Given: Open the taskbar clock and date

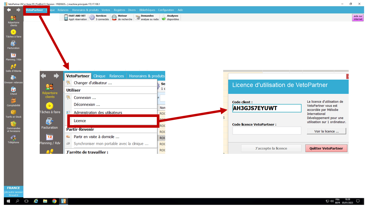Looking at the screenshot, I should tap(348, 201).
